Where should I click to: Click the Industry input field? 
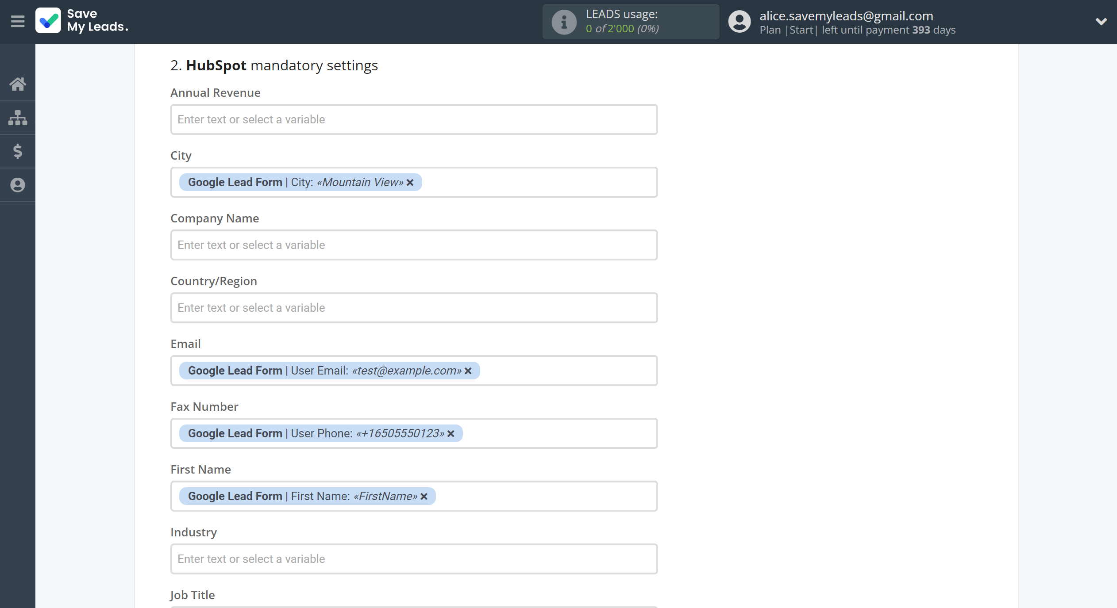[414, 559]
